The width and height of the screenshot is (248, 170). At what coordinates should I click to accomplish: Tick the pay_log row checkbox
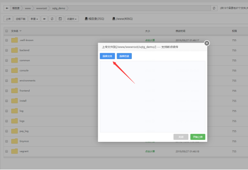[7, 131]
